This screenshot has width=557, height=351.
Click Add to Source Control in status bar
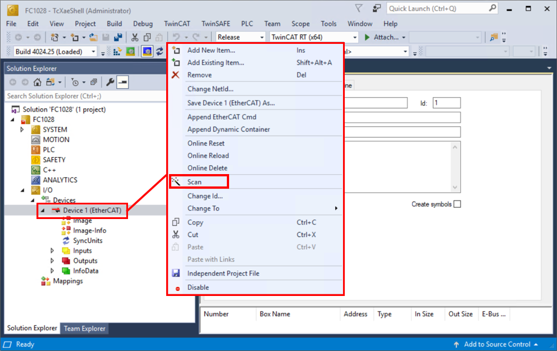tap(496, 344)
